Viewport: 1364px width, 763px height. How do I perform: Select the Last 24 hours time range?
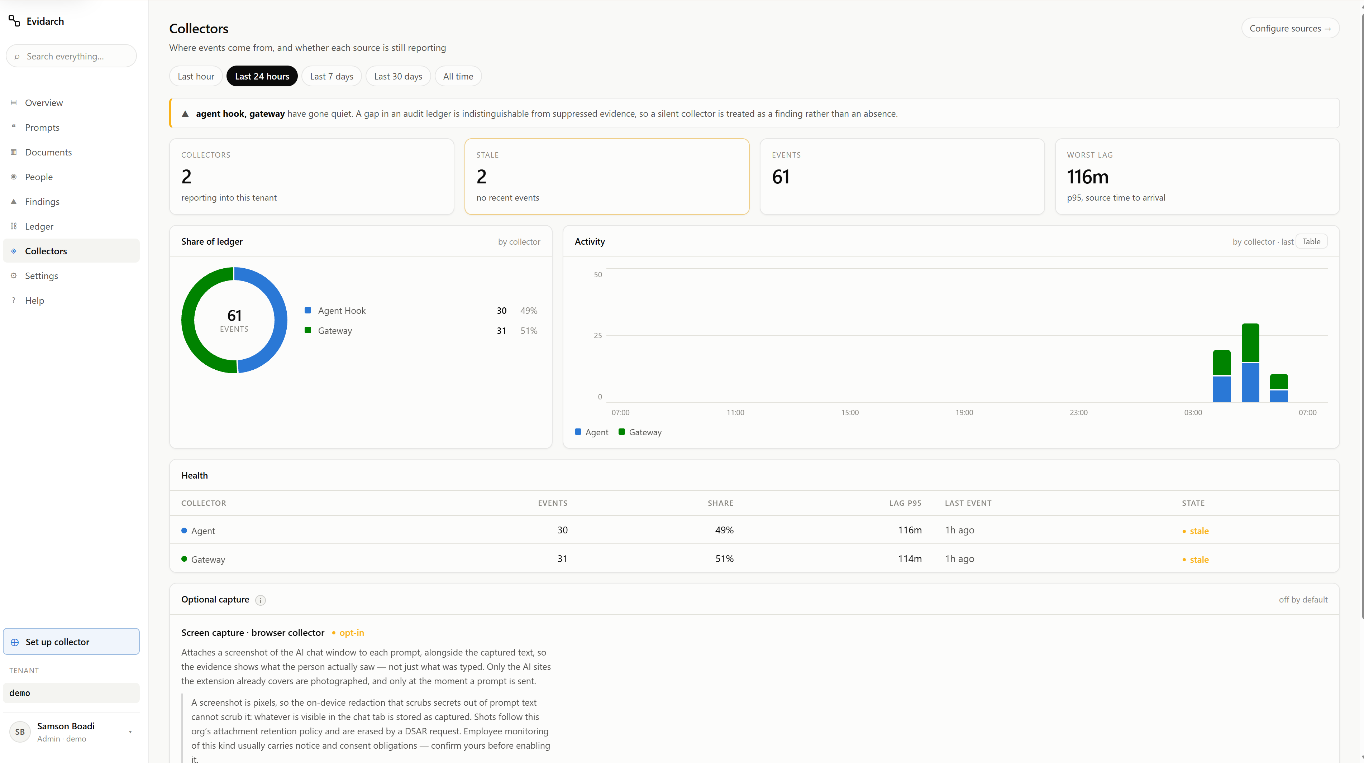coord(262,76)
